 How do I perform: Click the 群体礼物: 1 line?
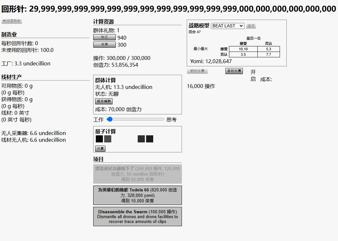[106, 30]
